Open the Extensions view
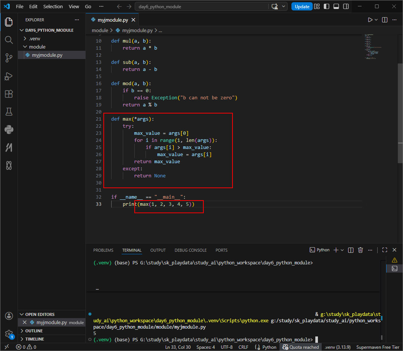This screenshot has width=403, height=351. coord(9,94)
